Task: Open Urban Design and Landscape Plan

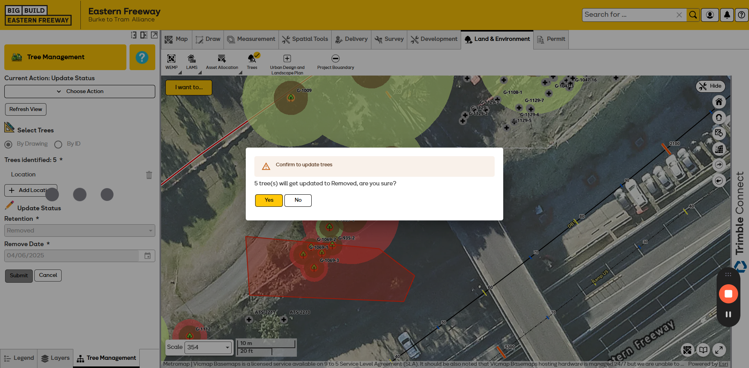Action: click(x=287, y=64)
